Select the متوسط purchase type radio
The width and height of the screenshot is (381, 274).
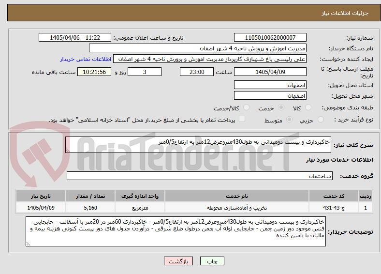[x=290, y=119]
